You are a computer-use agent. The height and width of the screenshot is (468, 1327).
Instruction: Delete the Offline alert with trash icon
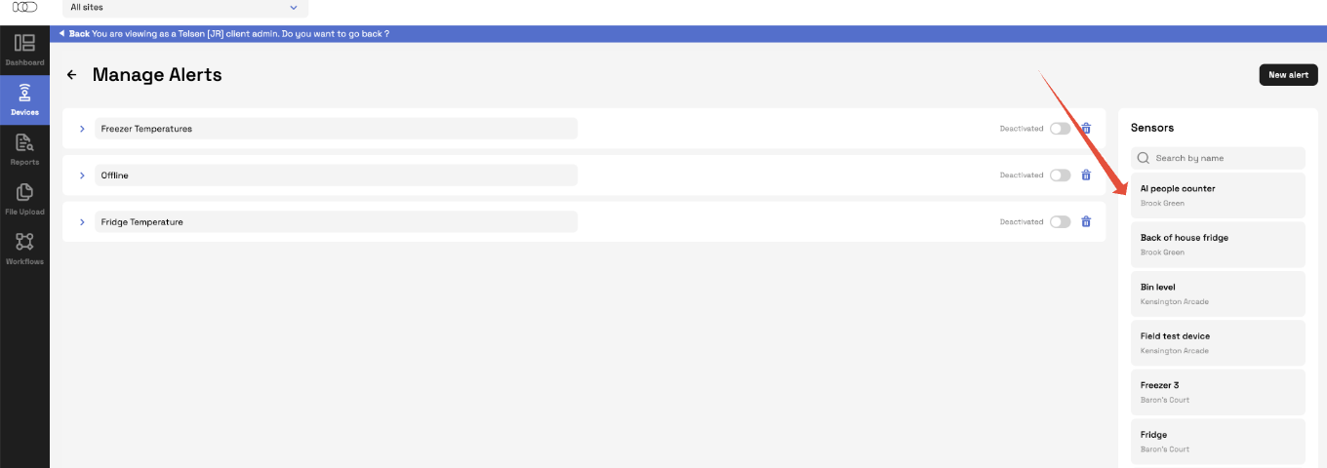point(1086,175)
